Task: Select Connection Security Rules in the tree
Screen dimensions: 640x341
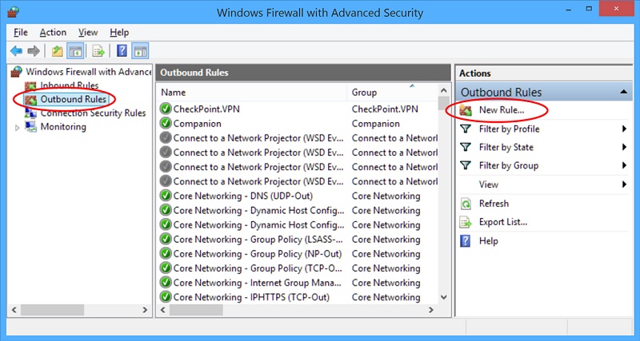Action: [x=93, y=113]
